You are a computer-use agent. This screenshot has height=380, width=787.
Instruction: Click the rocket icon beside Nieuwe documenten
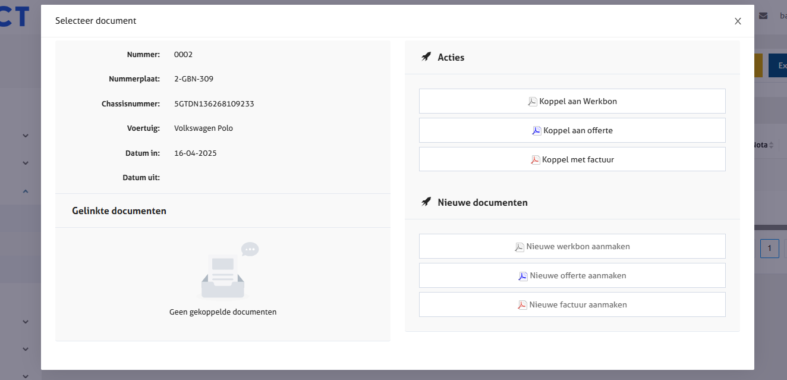pos(426,203)
